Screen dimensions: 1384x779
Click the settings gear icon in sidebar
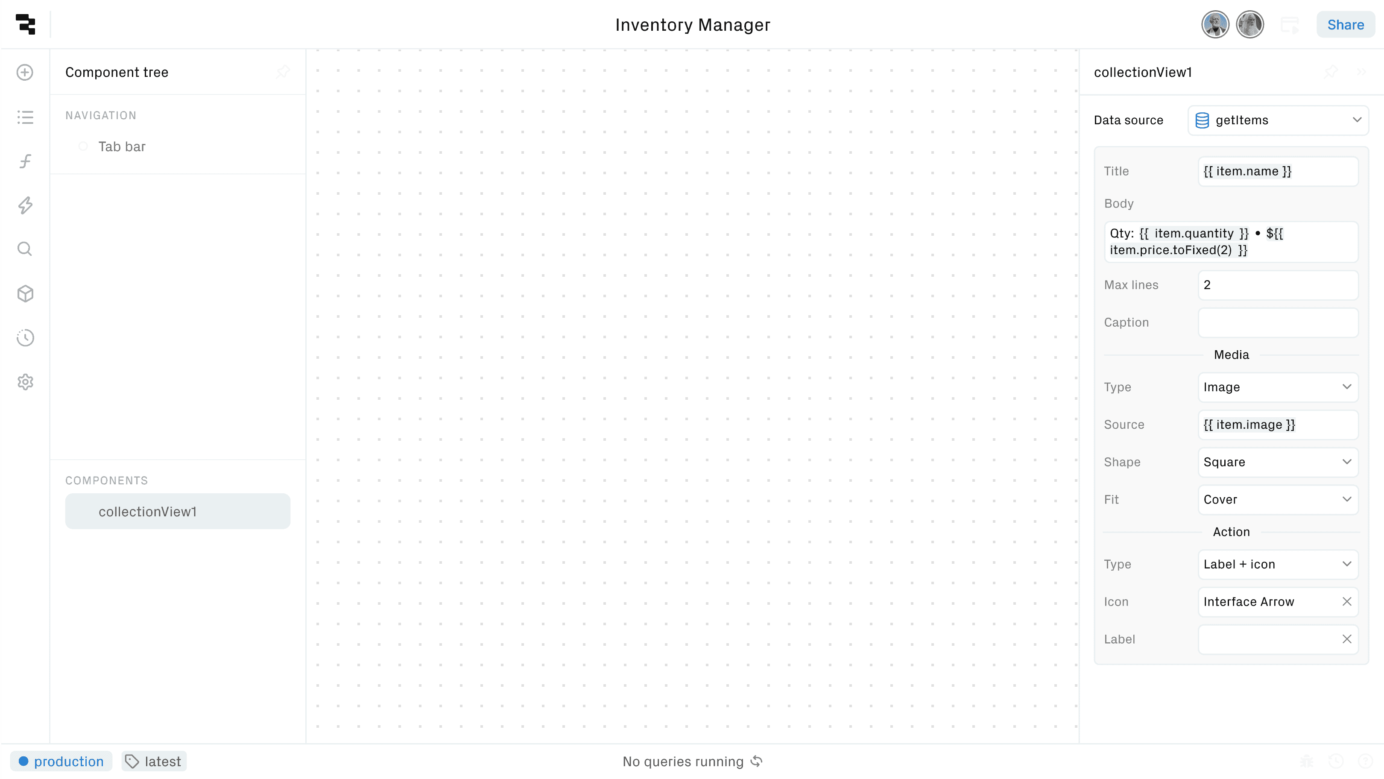coord(25,381)
